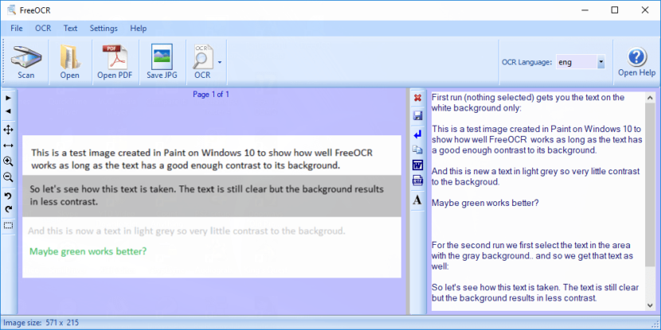Click Save JPG toolbar icon
Viewport: 661px width, 330px height.
[161, 62]
